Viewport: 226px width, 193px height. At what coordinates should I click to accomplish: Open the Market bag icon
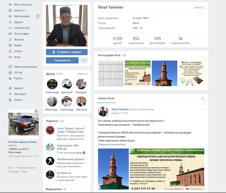tap(10, 88)
